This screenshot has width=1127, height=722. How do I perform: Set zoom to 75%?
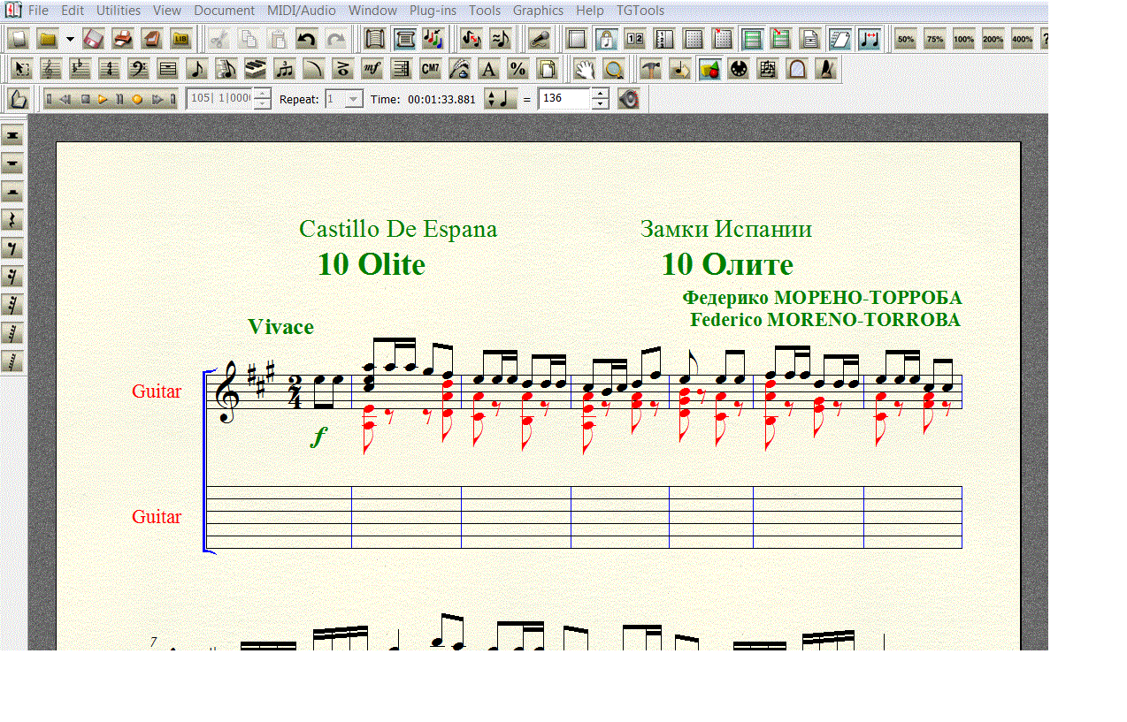(x=935, y=39)
